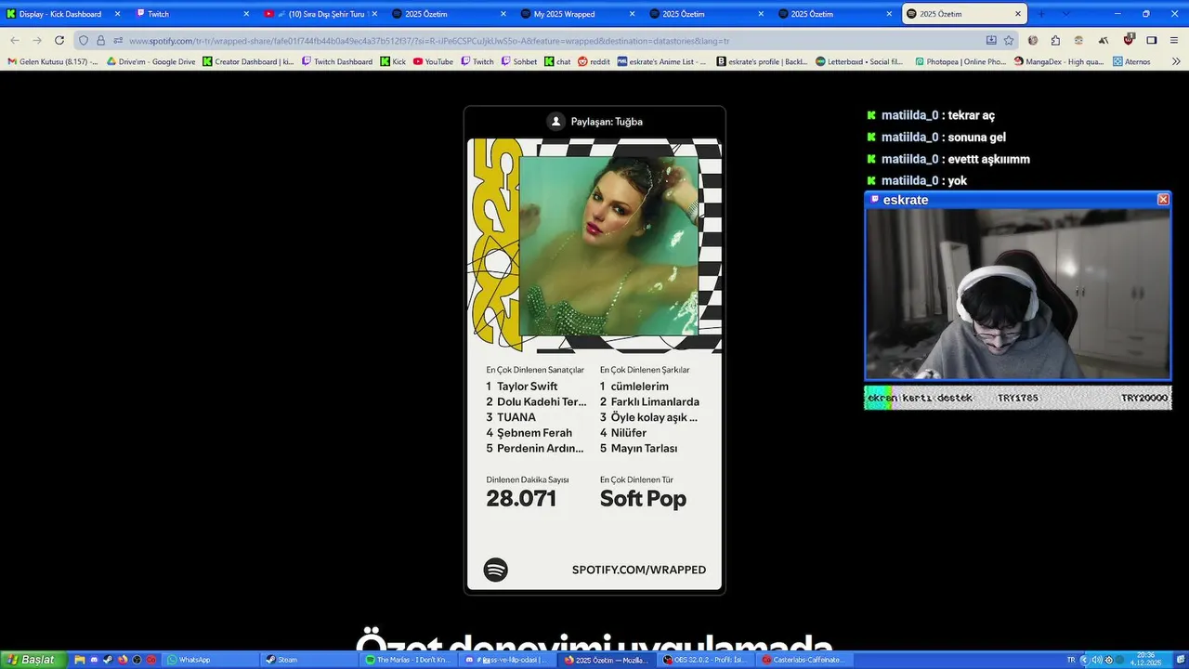Viewport: 1189px width, 669px height.
Task: Open Gelen Kutusu bookmark
Action: [x=53, y=61]
